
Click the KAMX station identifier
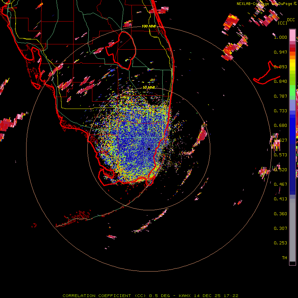pyautogui.click(x=185, y=296)
